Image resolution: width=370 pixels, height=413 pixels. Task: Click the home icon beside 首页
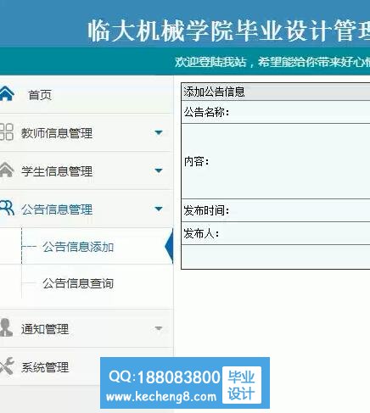7,93
